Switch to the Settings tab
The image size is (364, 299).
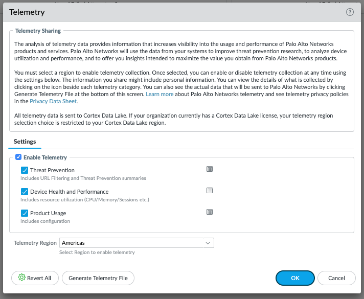point(25,142)
